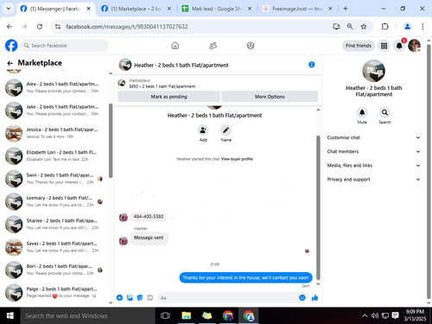The height and width of the screenshot is (324, 432).
Task: Mute the Heather conversation
Action: (362, 112)
